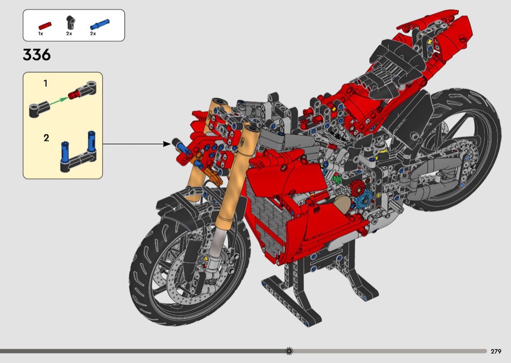This screenshot has width=511, height=363.
Task: Select sub-step number 2
Action: point(46,138)
